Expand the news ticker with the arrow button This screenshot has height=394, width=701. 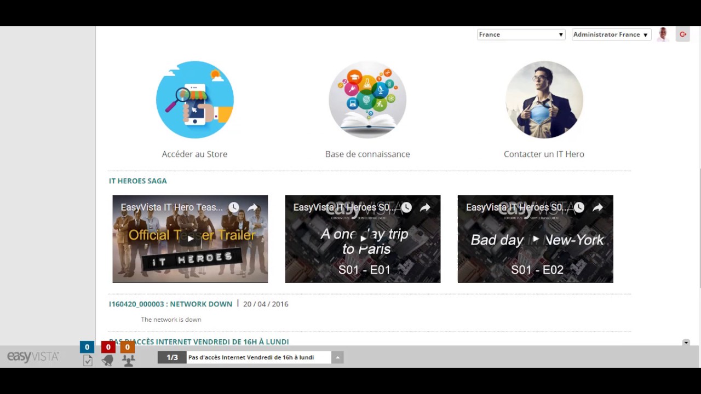coord(337,357)
